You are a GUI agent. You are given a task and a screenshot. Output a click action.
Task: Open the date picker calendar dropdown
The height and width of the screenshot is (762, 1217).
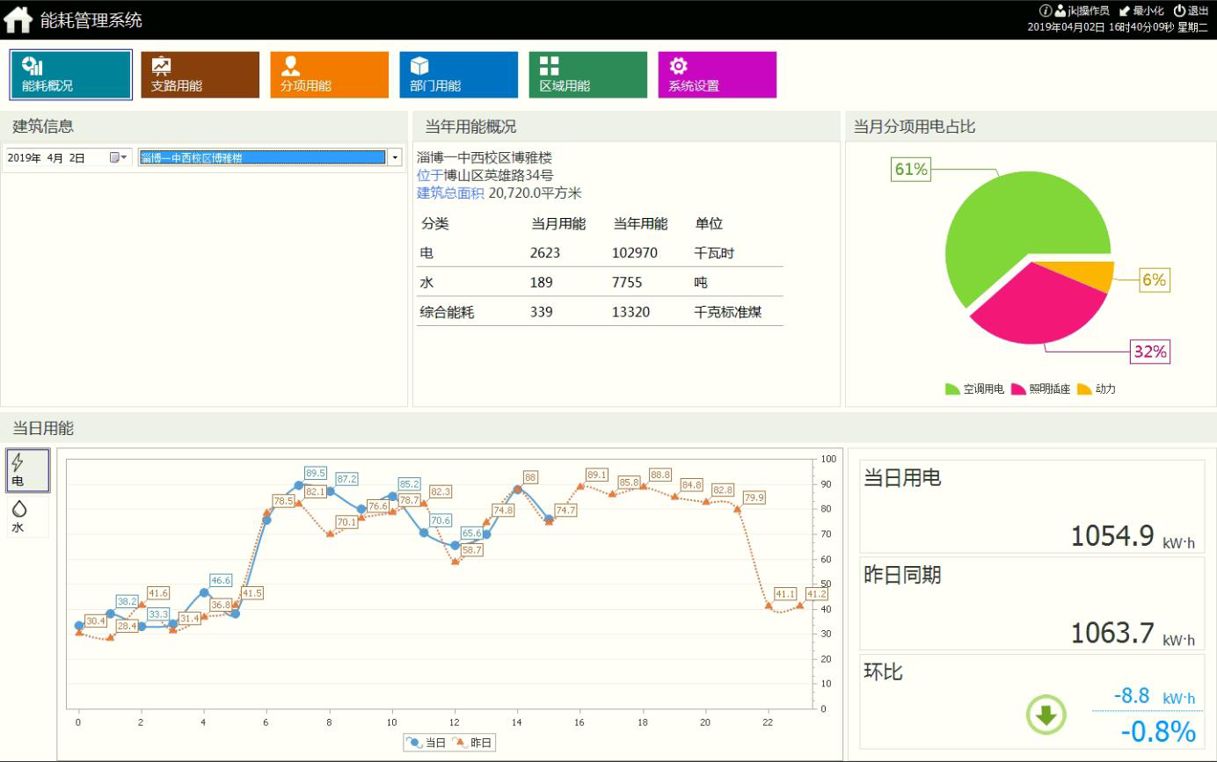tap(118, 158)
